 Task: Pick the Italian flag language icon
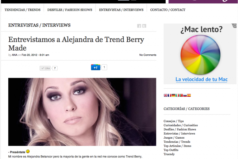point(177,95)
